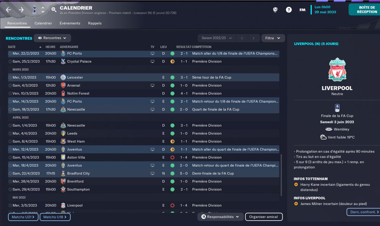Click the Organiser amical button
Viewport: 380px width, 226px height.
point(264,217)
